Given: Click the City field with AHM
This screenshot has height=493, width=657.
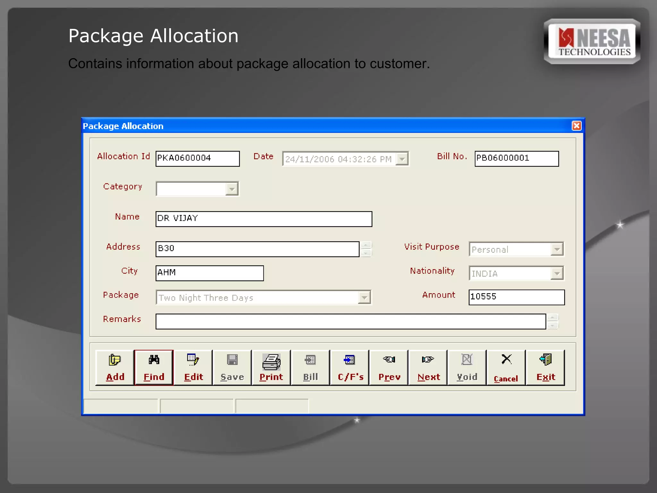Looking at the screenshot, I should 209,273.
